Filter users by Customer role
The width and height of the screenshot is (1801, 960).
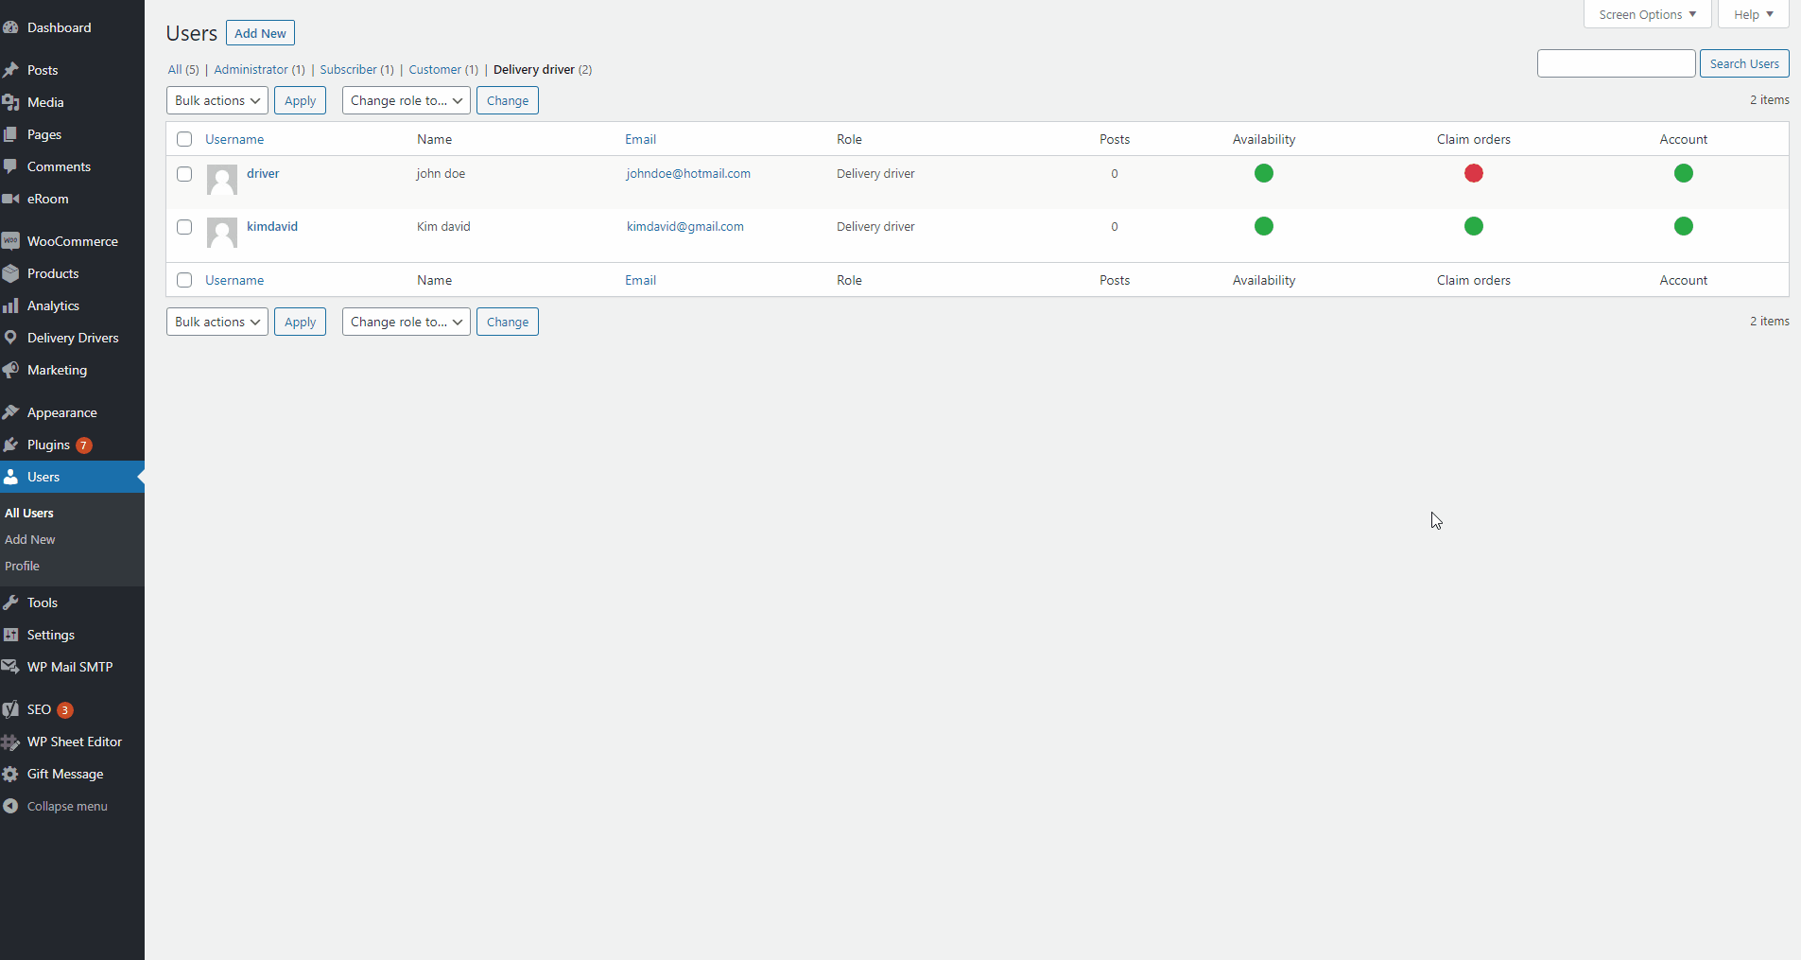coord(443,69)
